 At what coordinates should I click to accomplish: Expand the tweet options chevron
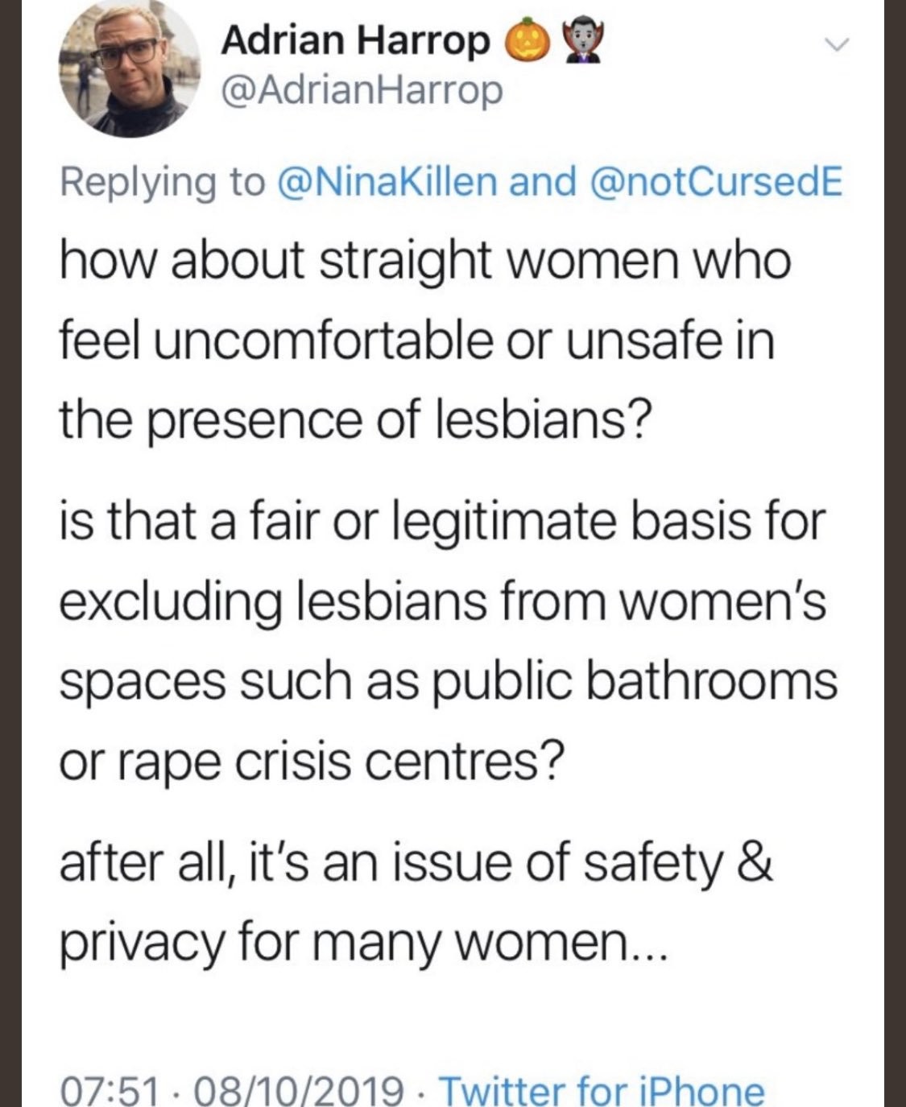(x=838, y=48)
